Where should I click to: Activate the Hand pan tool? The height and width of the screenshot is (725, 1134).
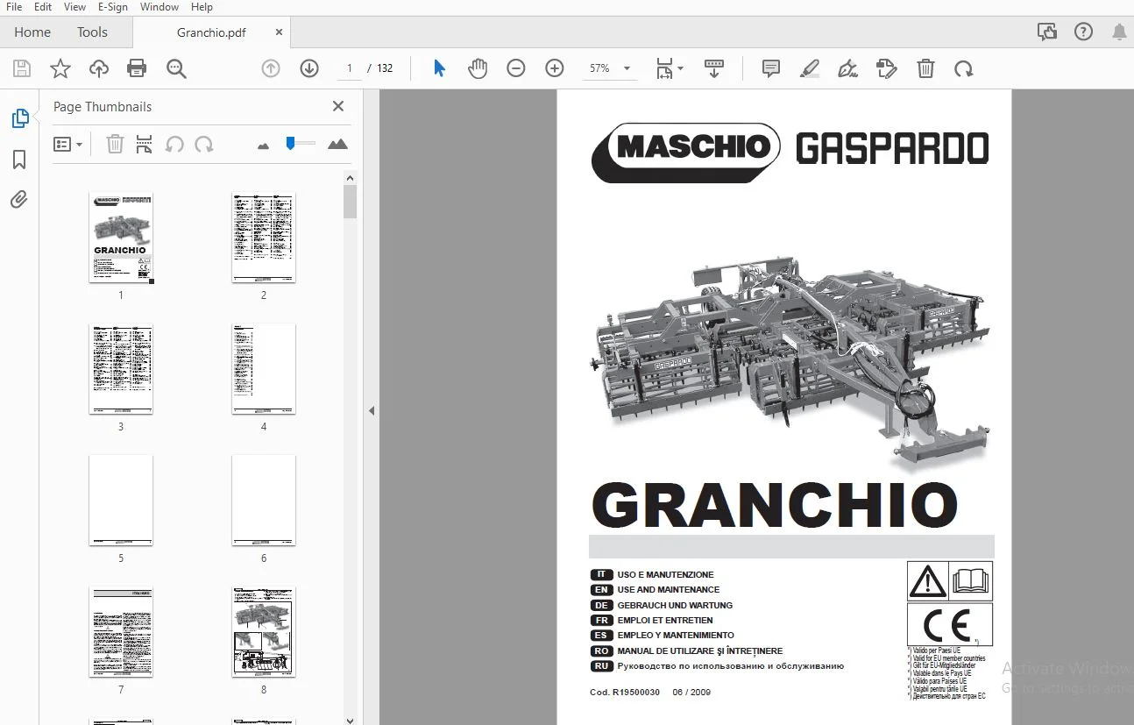pyautogui.click(x=478, y=68)
